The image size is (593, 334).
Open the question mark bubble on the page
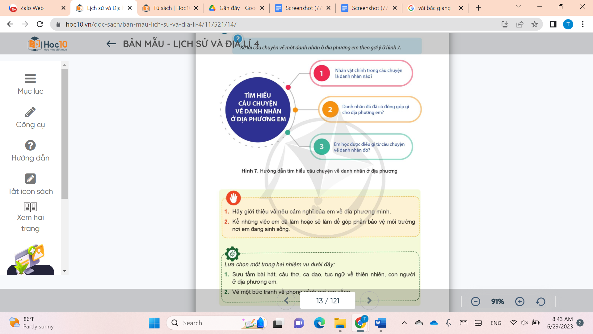pyautogui.click(x=238, y=38)
